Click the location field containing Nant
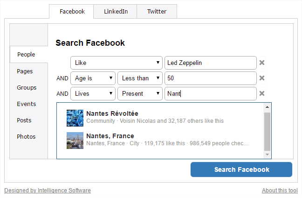This screenshot has height=198, width=302. pyautogui.click(x=211, y=93)
